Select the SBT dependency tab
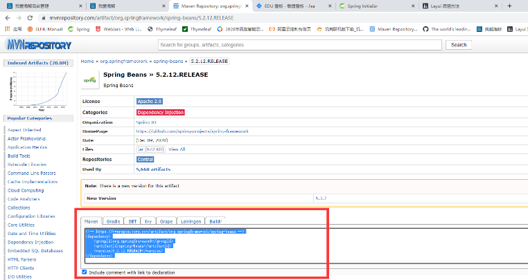This screenshot has height=280, width=528. pos(132,221)
